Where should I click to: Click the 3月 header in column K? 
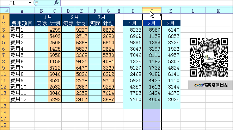171,23
